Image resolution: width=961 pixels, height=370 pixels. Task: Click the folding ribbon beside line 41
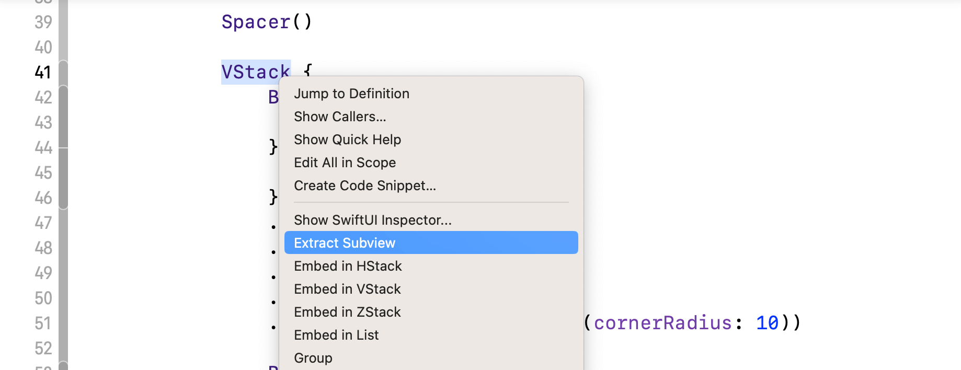pyautogui.click(x=63, y=72)
